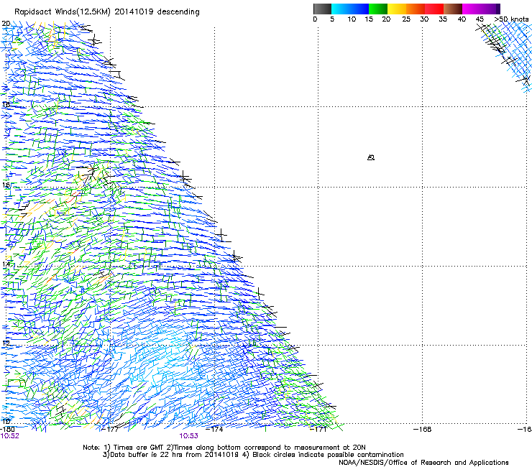Click the NOAA/NESDIS Office of Research credit
532x467 pixels.
coord(423,463)
